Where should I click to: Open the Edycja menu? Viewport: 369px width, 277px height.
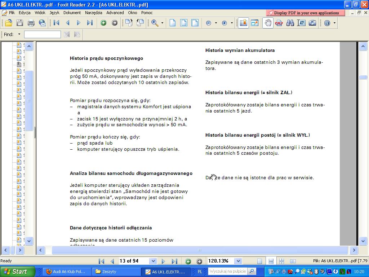pyautogui.click(x=25, y=13)
